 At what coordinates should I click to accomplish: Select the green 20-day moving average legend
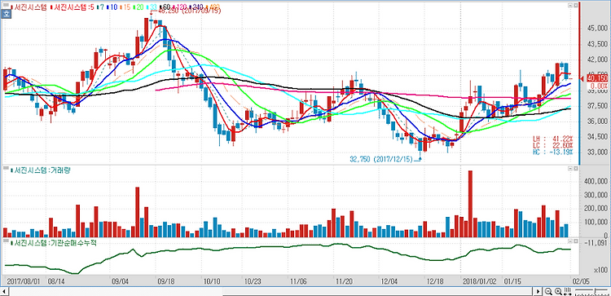pyautogui.click(x=138, y=7)
